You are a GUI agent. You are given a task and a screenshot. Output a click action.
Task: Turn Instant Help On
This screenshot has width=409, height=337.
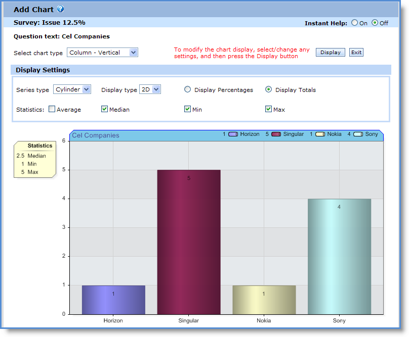(x=354, y=23)
